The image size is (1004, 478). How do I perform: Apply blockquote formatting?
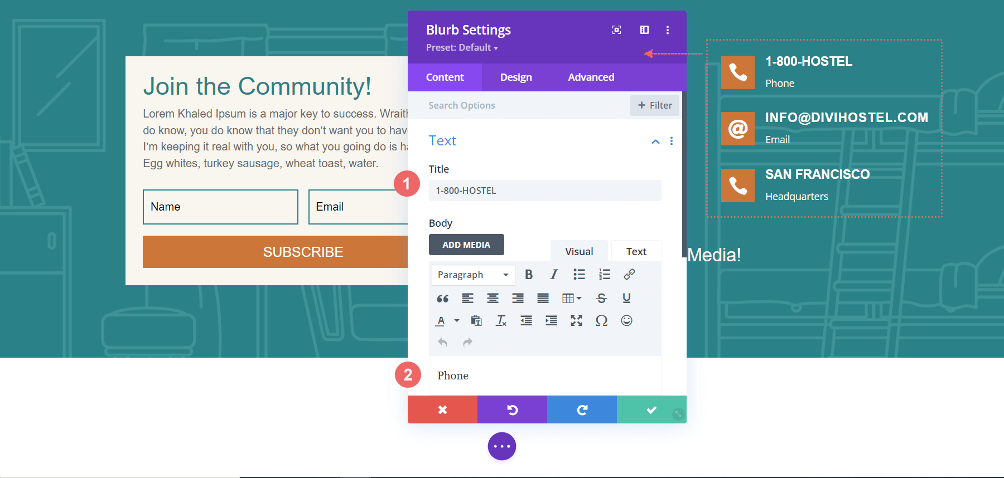[443, 299]
